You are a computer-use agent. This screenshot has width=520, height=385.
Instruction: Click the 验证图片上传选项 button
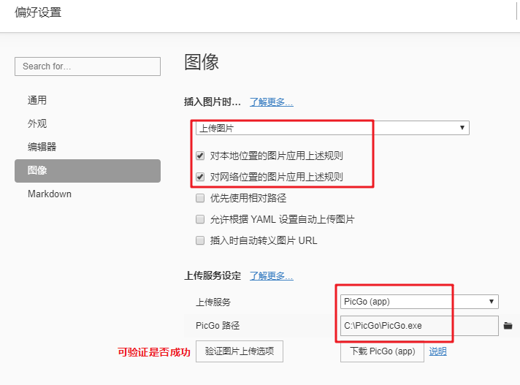(240, 351)
